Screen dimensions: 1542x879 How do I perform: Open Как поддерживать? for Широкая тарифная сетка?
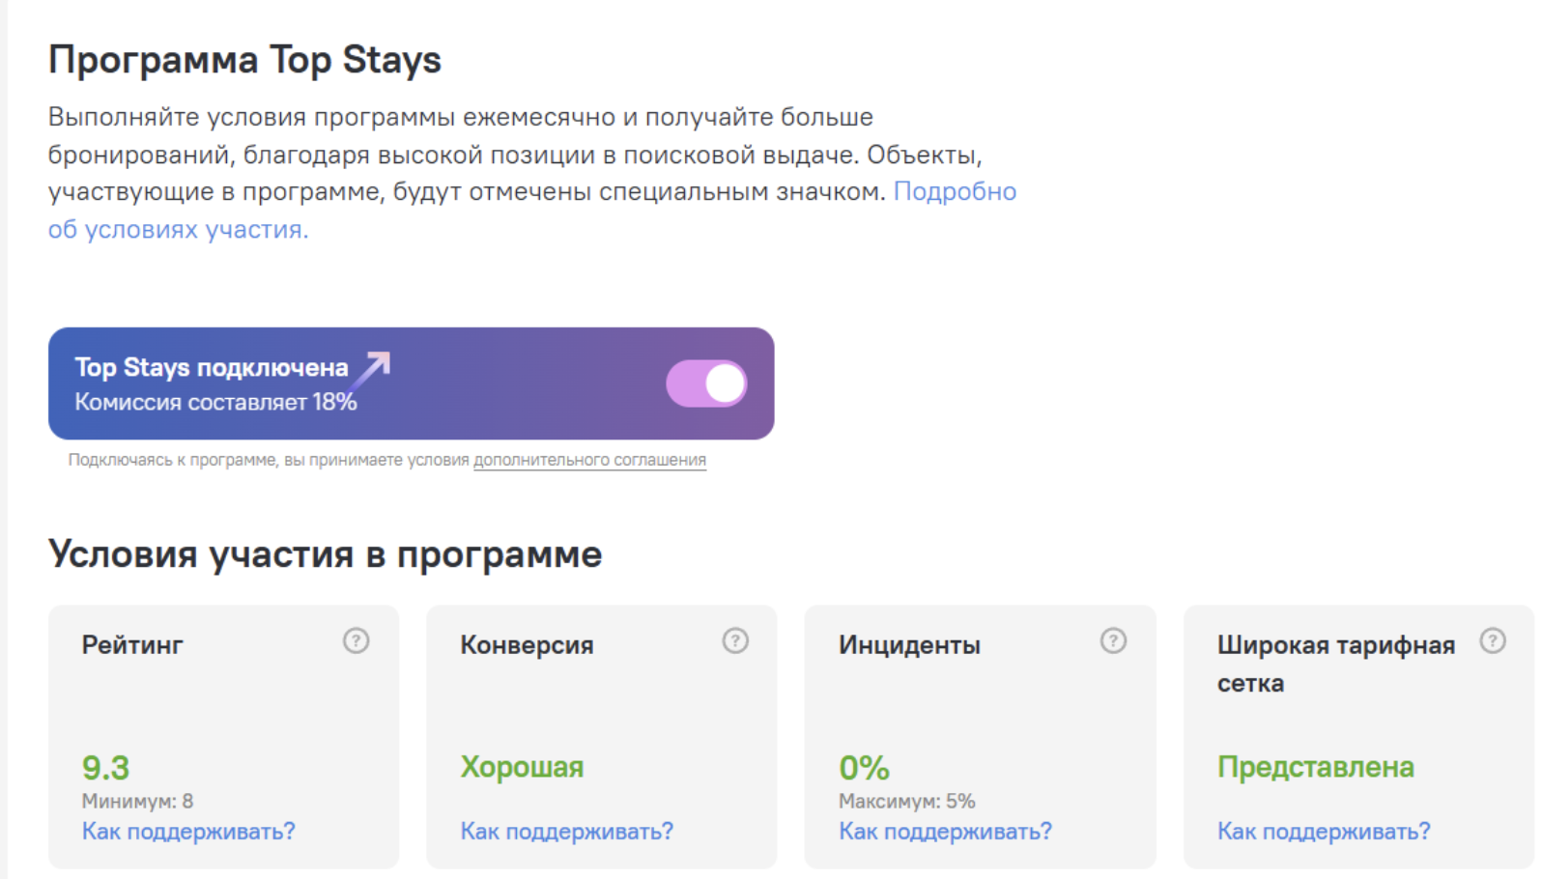click(1324, 831)
